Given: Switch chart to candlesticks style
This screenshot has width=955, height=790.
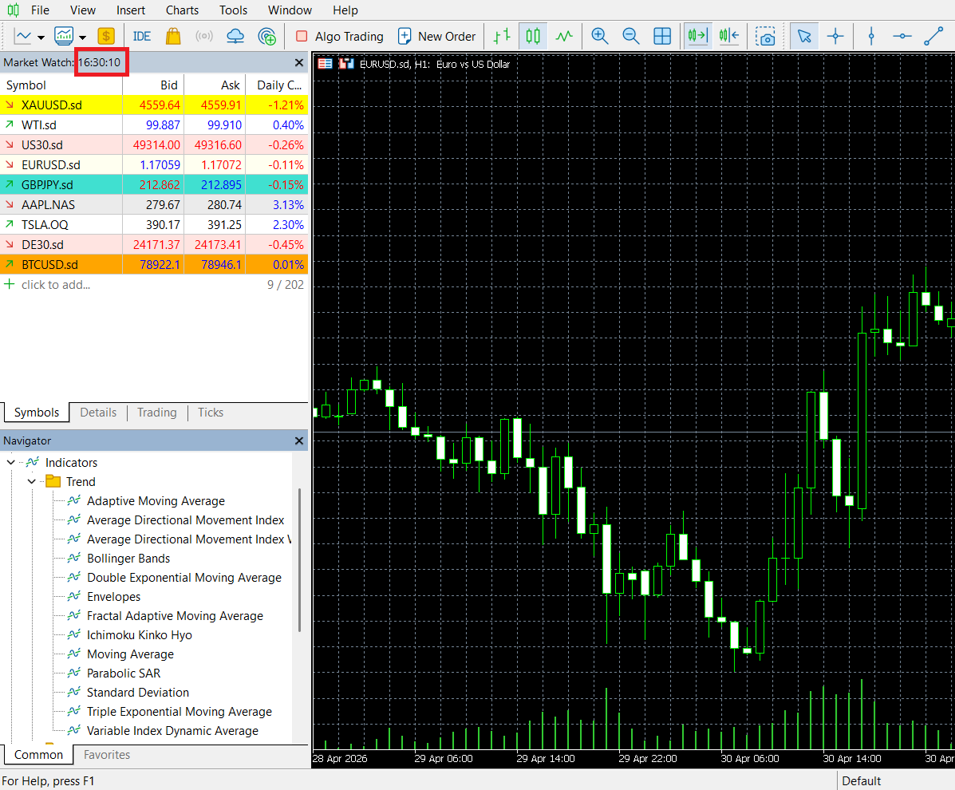Looking at the screenshot, I should (533, 37).
